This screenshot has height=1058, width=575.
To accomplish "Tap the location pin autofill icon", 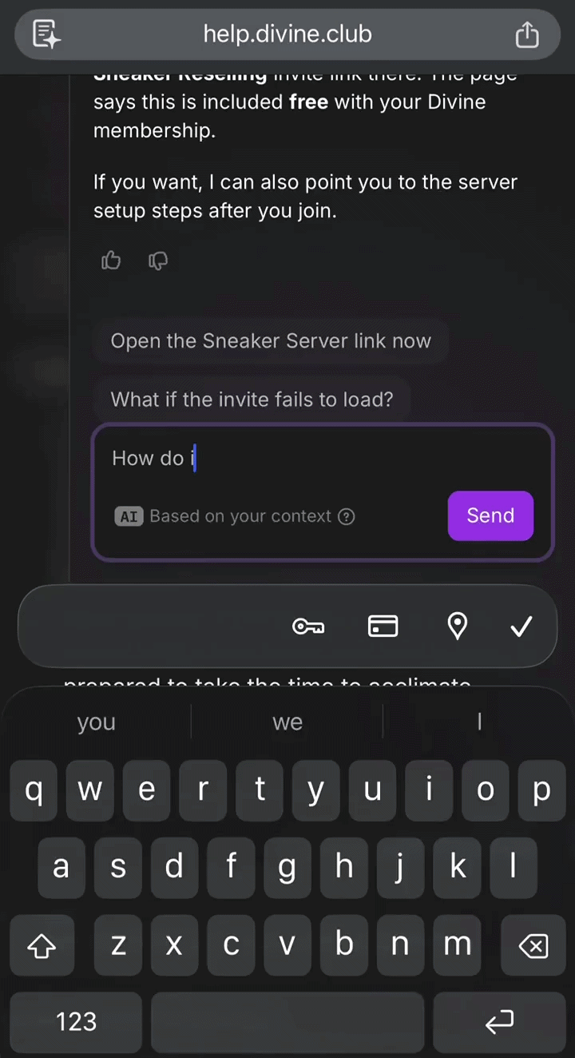I will pyautogui.click(x=458, y=626).
